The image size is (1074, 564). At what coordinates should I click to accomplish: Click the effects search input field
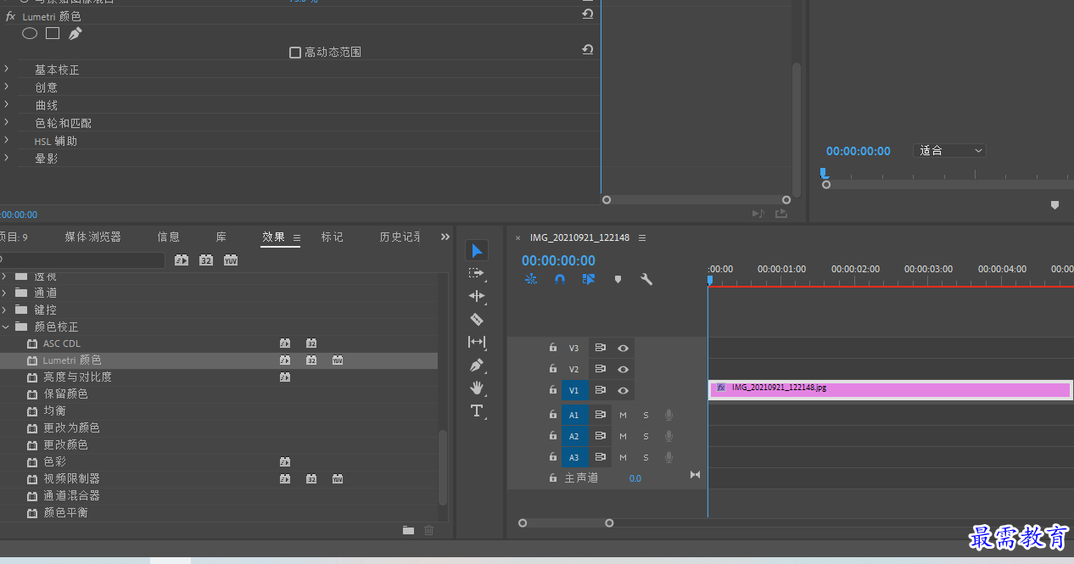click(82, 260)
